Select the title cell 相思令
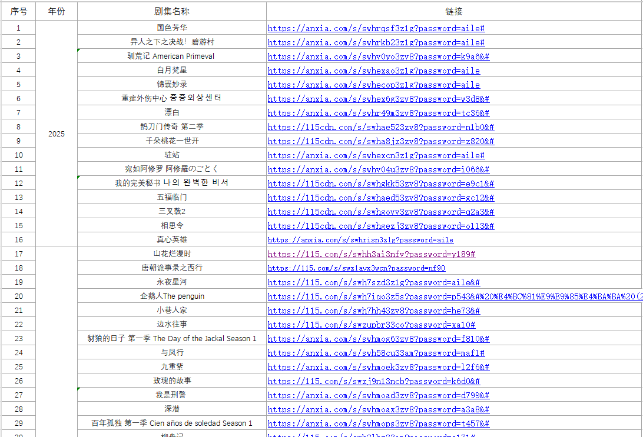 tap(172, 226)
